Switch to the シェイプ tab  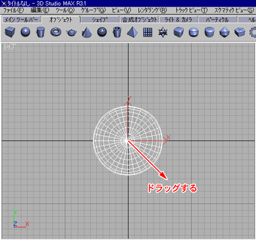click(x=100, y=19)
